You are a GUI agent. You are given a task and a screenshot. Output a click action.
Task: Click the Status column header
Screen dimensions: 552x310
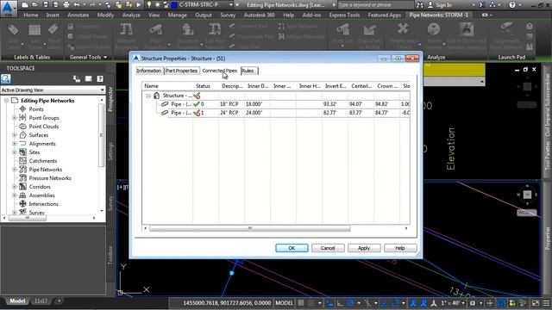click(x=204, y=86)
